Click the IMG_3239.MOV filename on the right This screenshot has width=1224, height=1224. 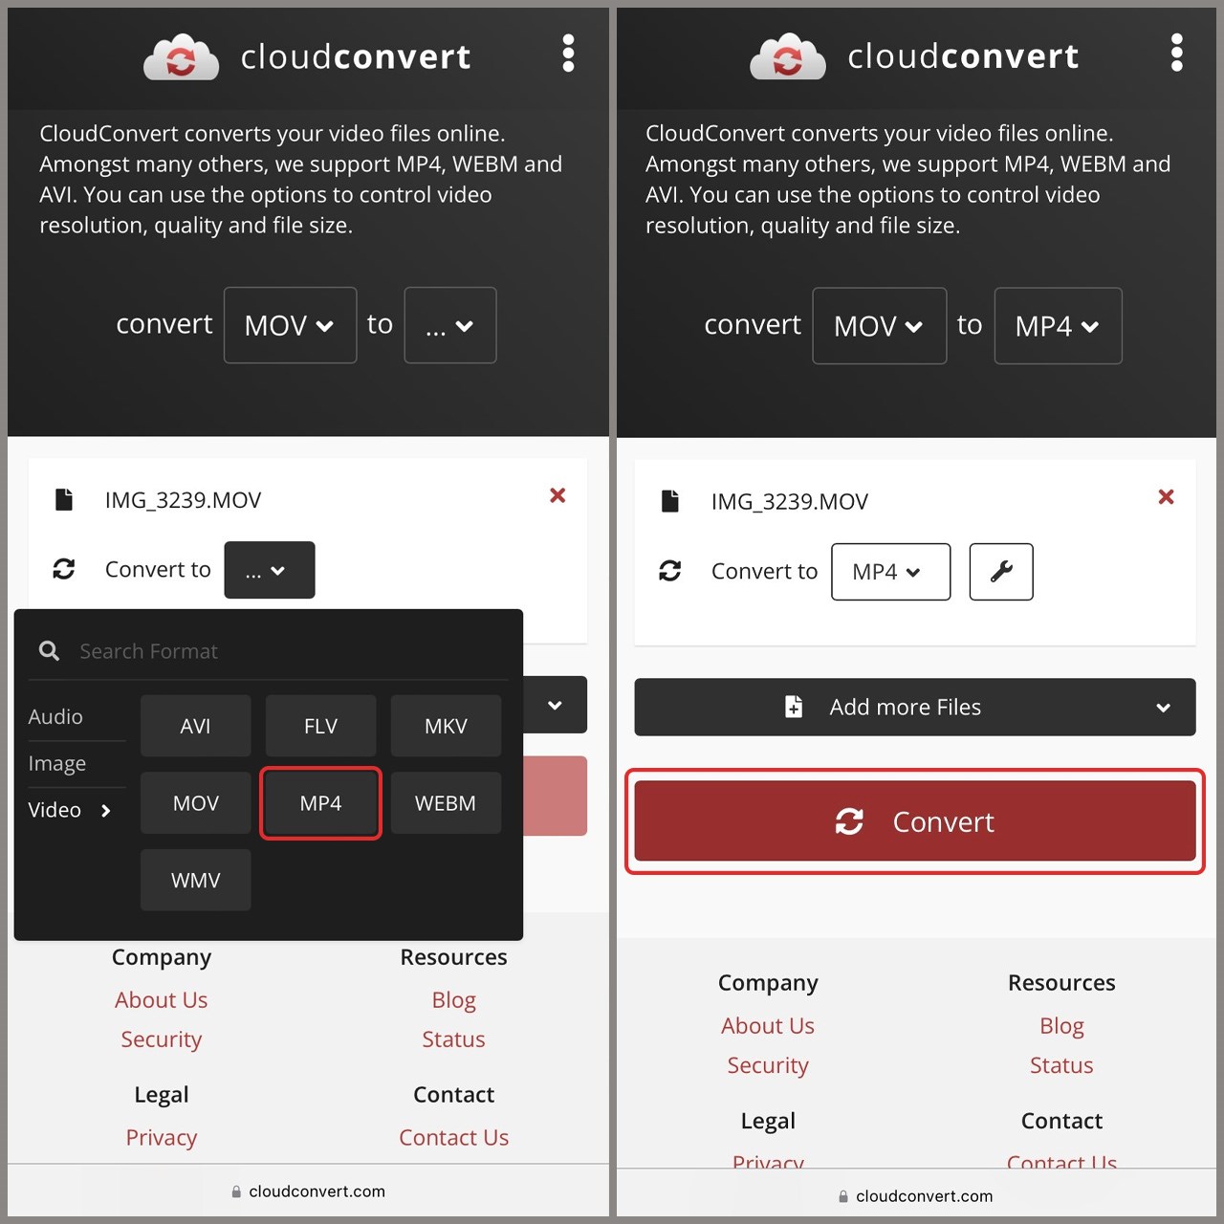coord(790,502)
